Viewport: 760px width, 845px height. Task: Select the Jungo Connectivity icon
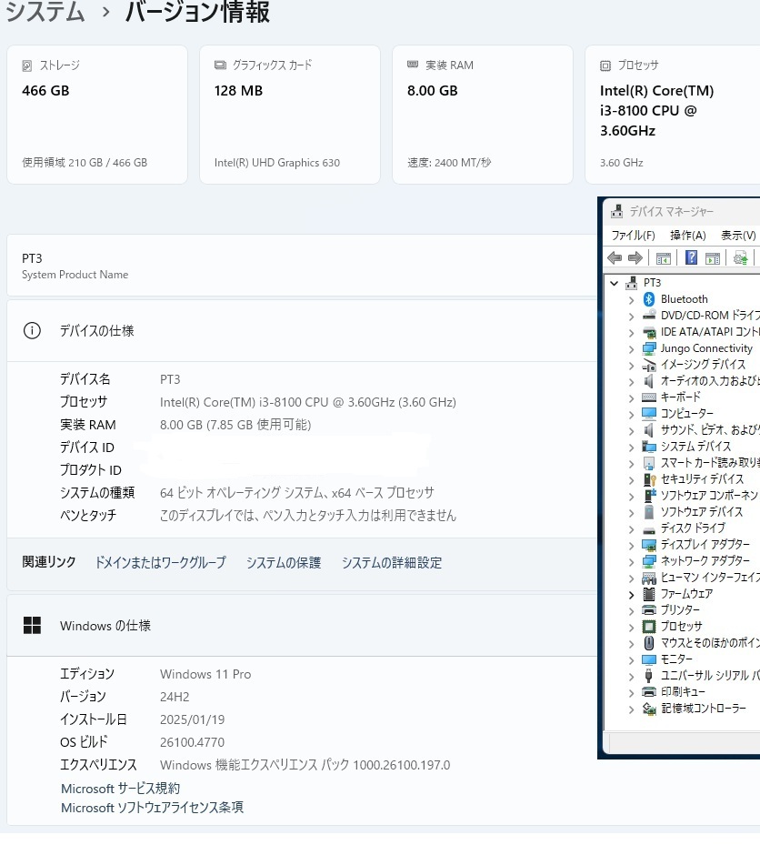pyautogui.click(x=649, y=348)
